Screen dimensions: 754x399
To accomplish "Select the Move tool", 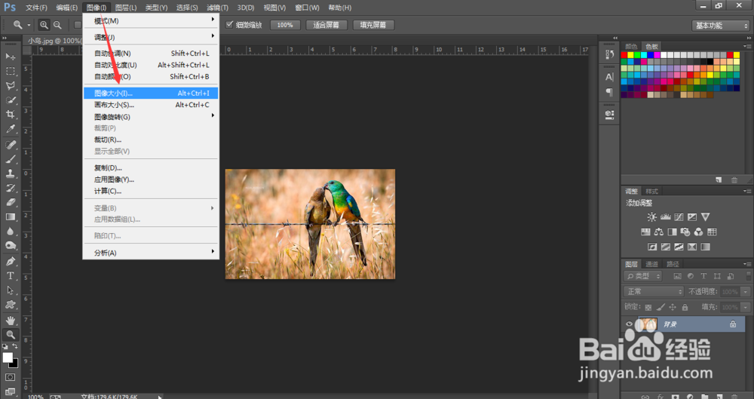I will coord(10,57).
